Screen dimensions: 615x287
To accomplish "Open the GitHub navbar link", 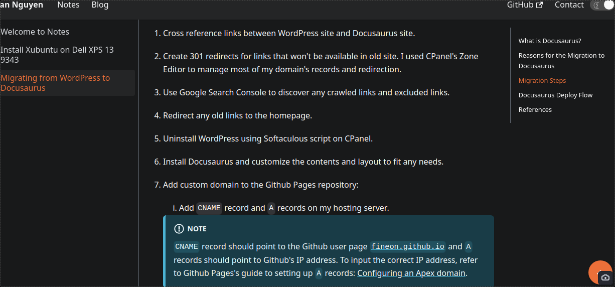I will coord(525,5).
